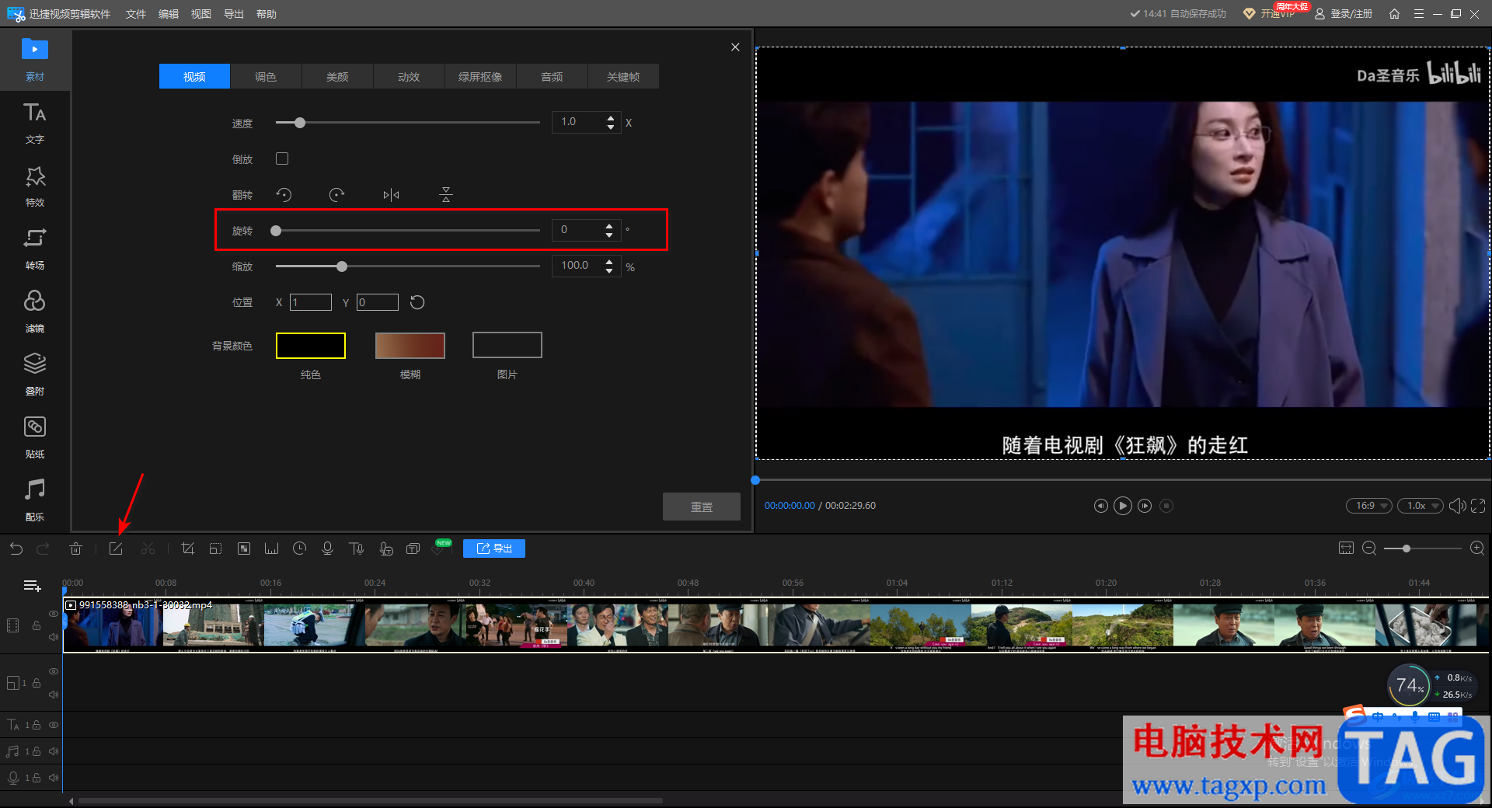Viewport: 1492px width, 808px height.
Task: Flip video horizontally
Action: [391, 194]
